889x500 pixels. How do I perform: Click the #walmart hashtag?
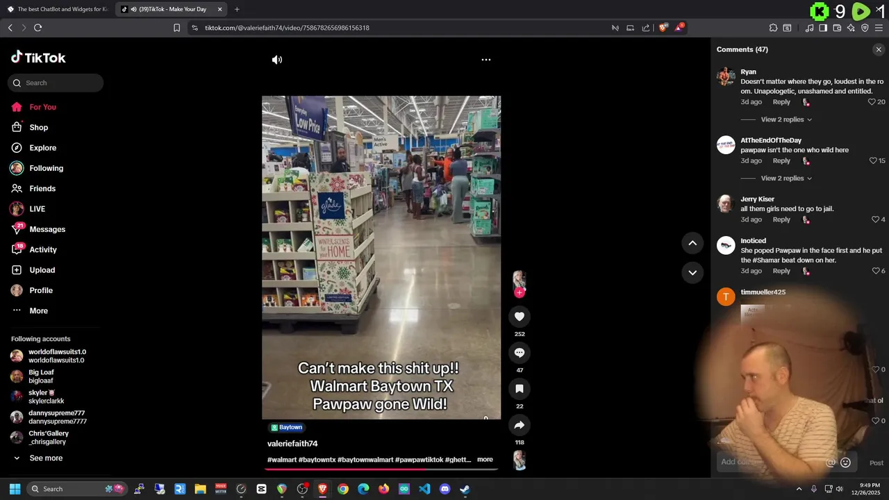[282, 460]
